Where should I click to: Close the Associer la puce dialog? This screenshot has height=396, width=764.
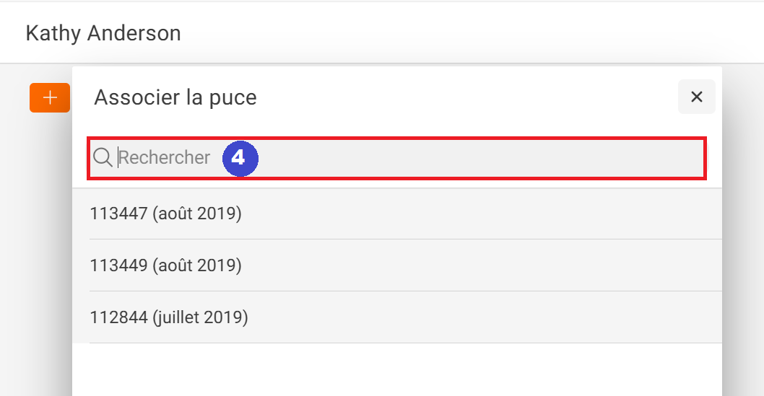pyautogui.click(x=697, y=97)
